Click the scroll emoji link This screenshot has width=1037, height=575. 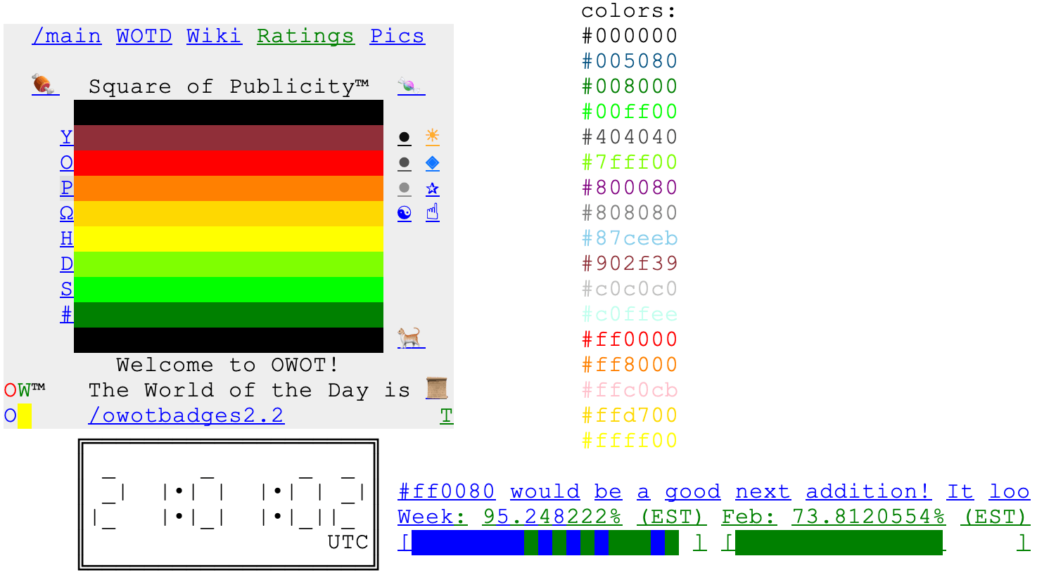(437, 388)
